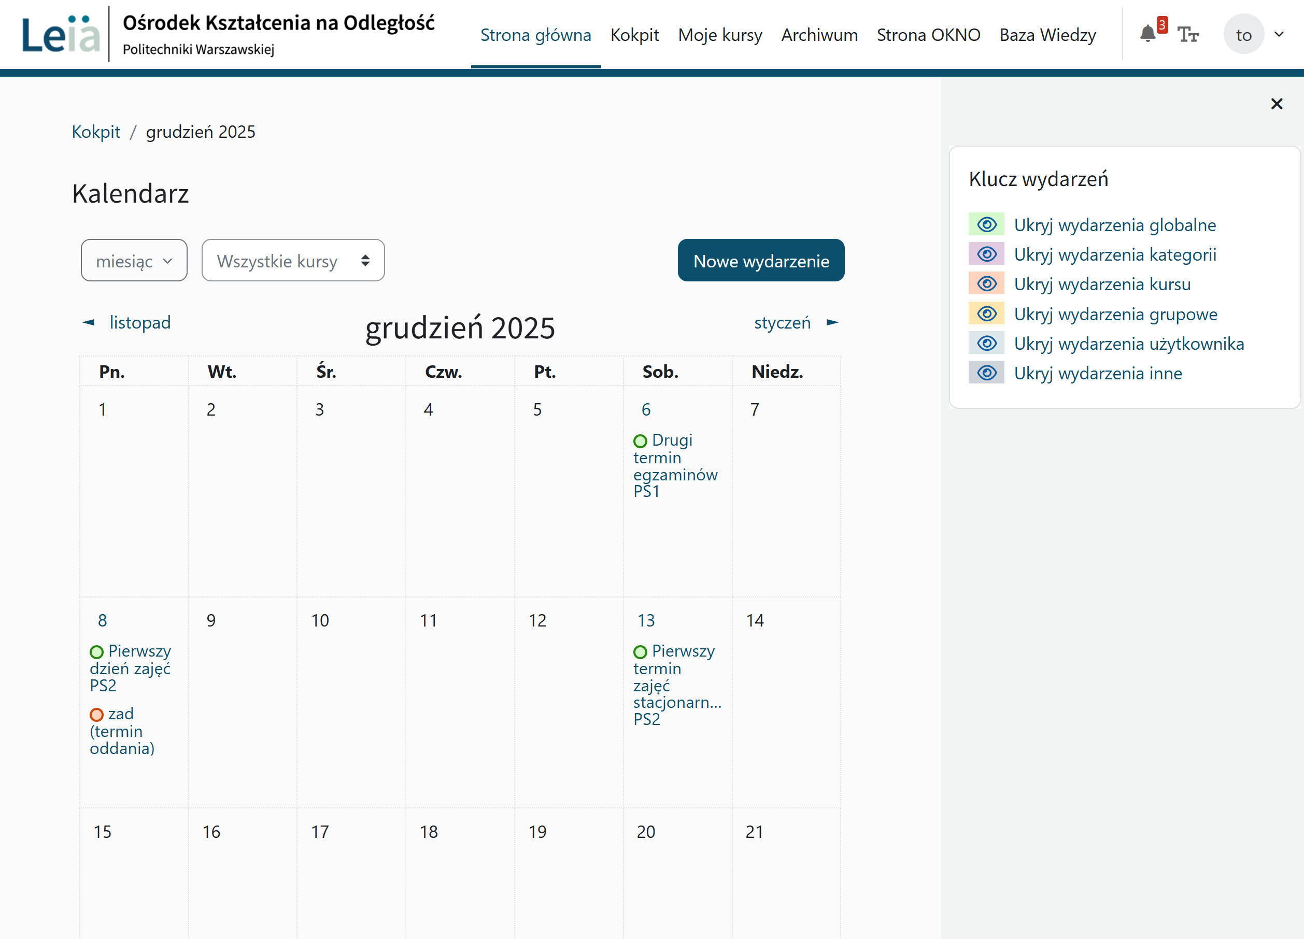Toggle visibility of global events eye icon
1304x939 pixels.
987,224
